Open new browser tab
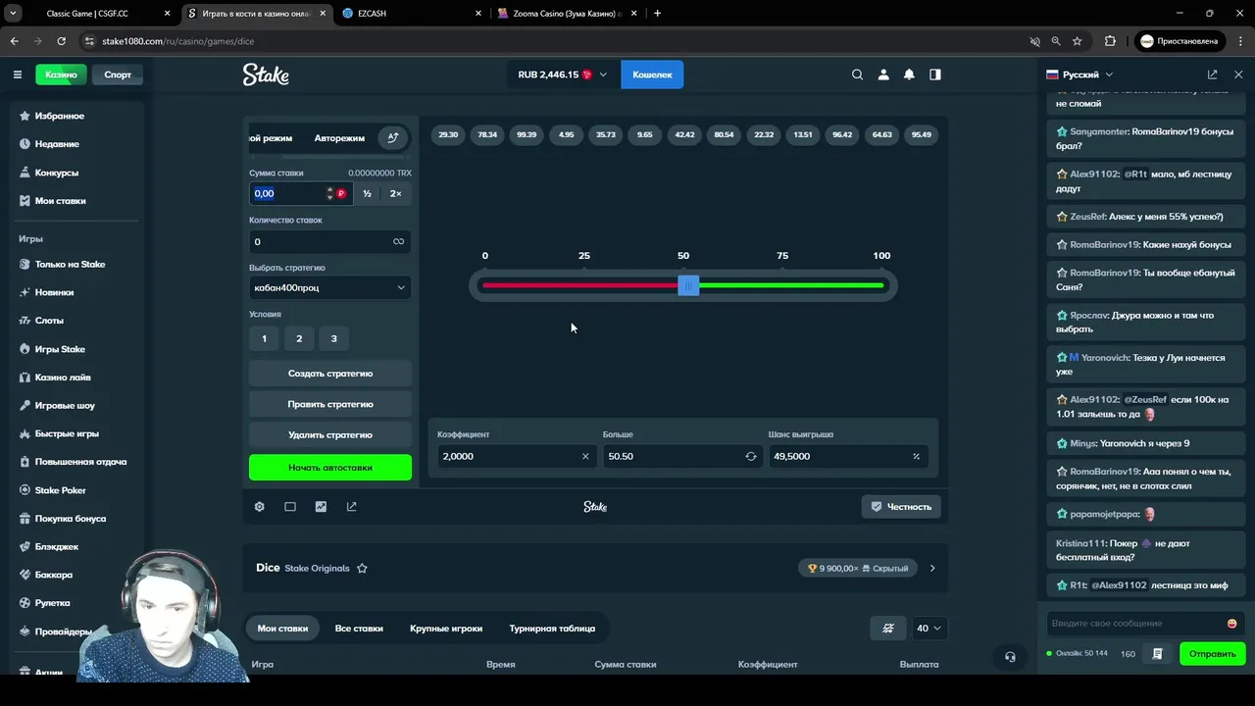1255x706 pixels. [x=657, y=14]
